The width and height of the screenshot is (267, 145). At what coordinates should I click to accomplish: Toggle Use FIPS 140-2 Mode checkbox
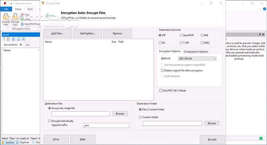click(x=161, y=91)
